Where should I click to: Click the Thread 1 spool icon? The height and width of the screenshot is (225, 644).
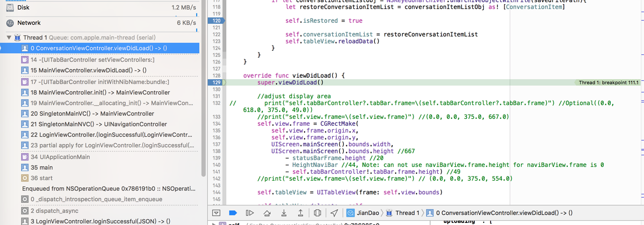[17, 37]
